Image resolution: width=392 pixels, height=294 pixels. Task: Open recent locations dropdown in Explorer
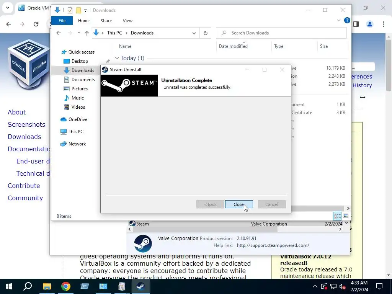[79, 33]
